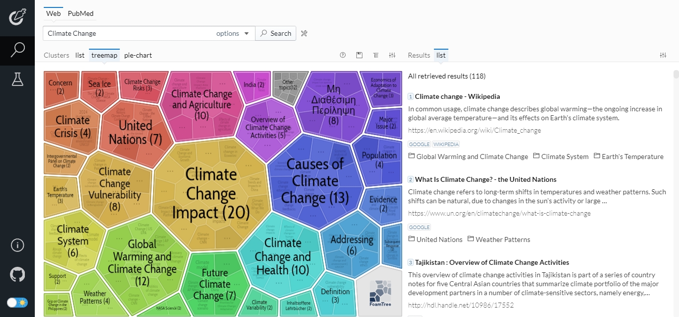Open the Climate change - Wikipedia result link

pos(457,96)
